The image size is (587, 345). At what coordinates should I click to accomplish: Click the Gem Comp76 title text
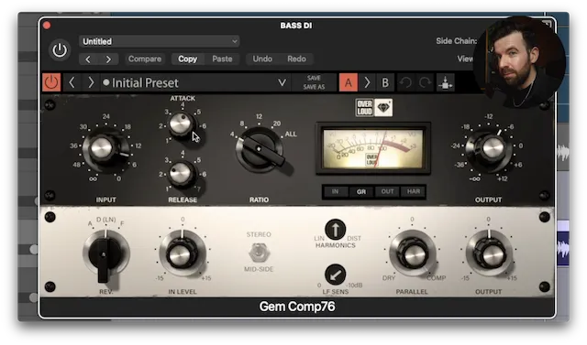[x=297, y=307]
